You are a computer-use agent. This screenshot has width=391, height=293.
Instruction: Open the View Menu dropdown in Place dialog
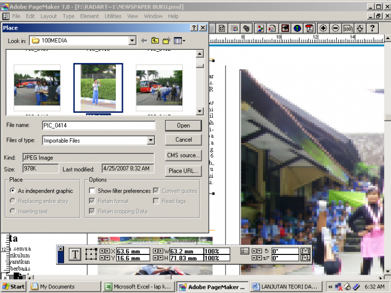coord(179,41)
